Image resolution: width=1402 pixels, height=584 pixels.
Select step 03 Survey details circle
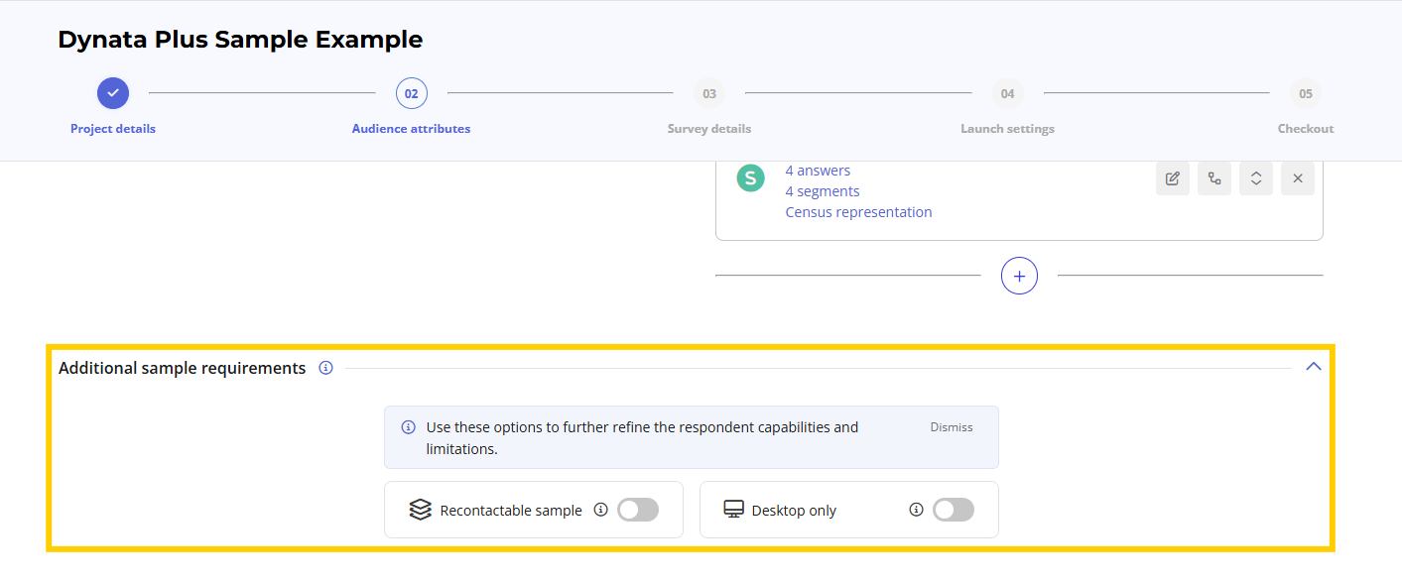click(709, 93)
